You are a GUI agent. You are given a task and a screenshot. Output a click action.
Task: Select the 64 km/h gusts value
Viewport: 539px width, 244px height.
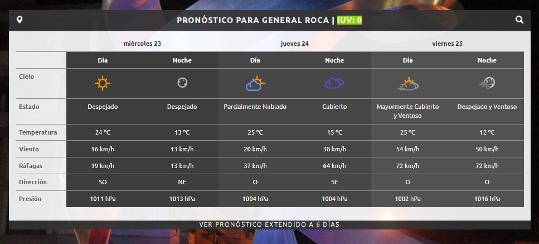point(334,166)
